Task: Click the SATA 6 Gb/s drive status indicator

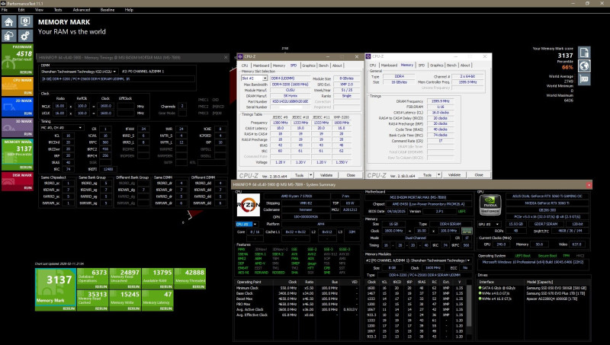Action: [x=480, y=288]
